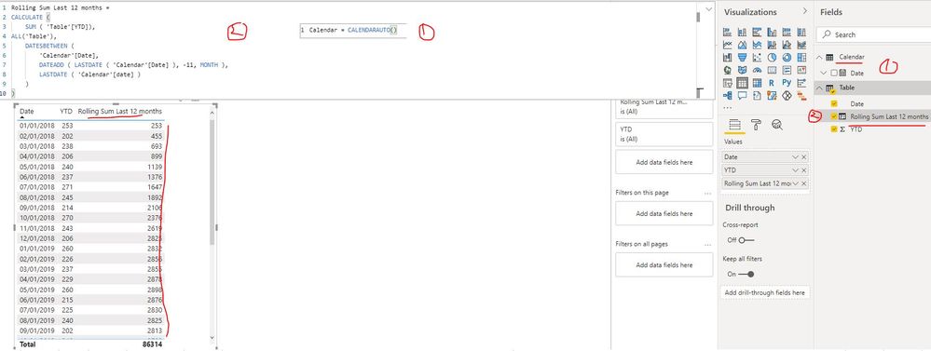Switch to the Analytics magnifier tab

coord(776,125)
